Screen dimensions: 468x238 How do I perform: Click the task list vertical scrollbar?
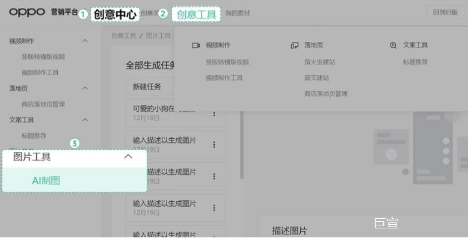coord(242,145)
